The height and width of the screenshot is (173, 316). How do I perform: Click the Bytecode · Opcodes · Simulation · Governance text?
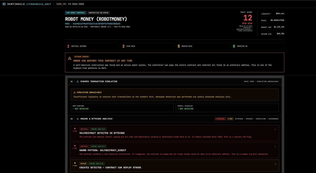(x=257, y=119)
